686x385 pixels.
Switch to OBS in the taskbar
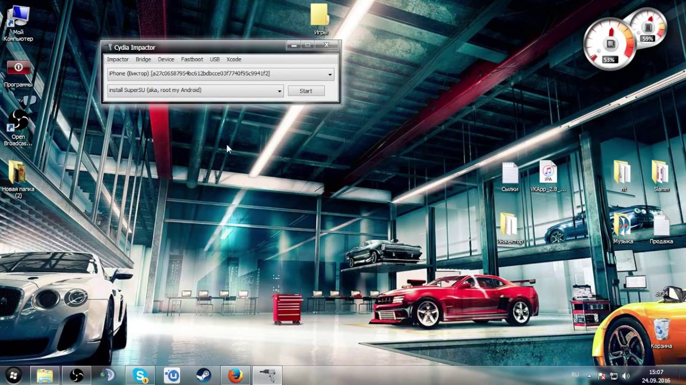coord(77,376)
